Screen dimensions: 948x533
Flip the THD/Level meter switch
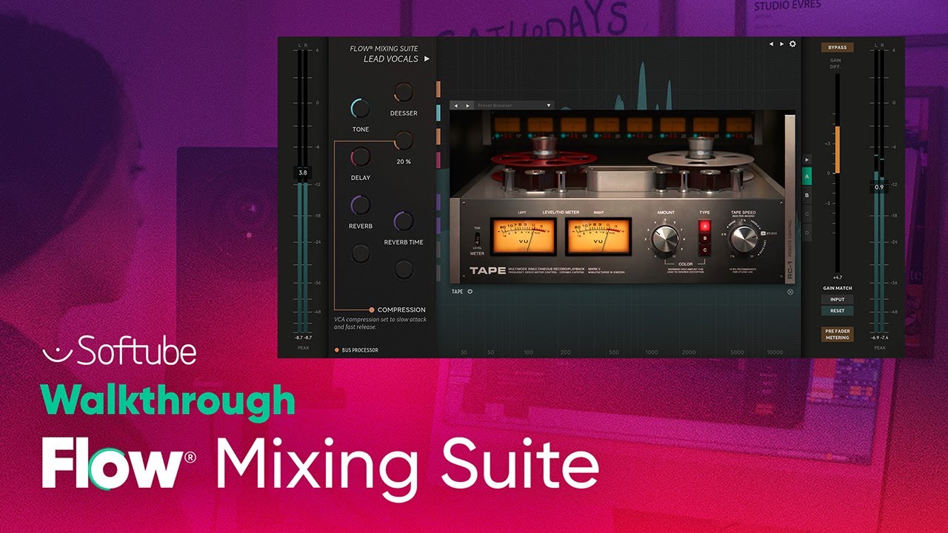(478, 239)
